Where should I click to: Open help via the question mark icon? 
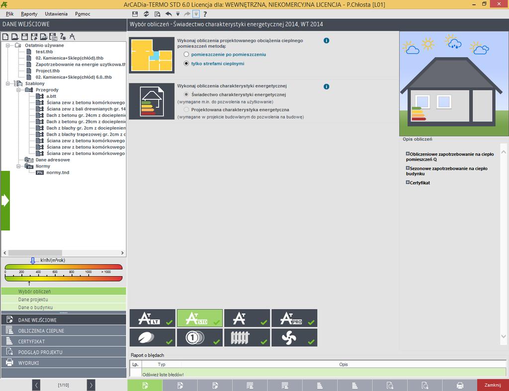(205, 14)
